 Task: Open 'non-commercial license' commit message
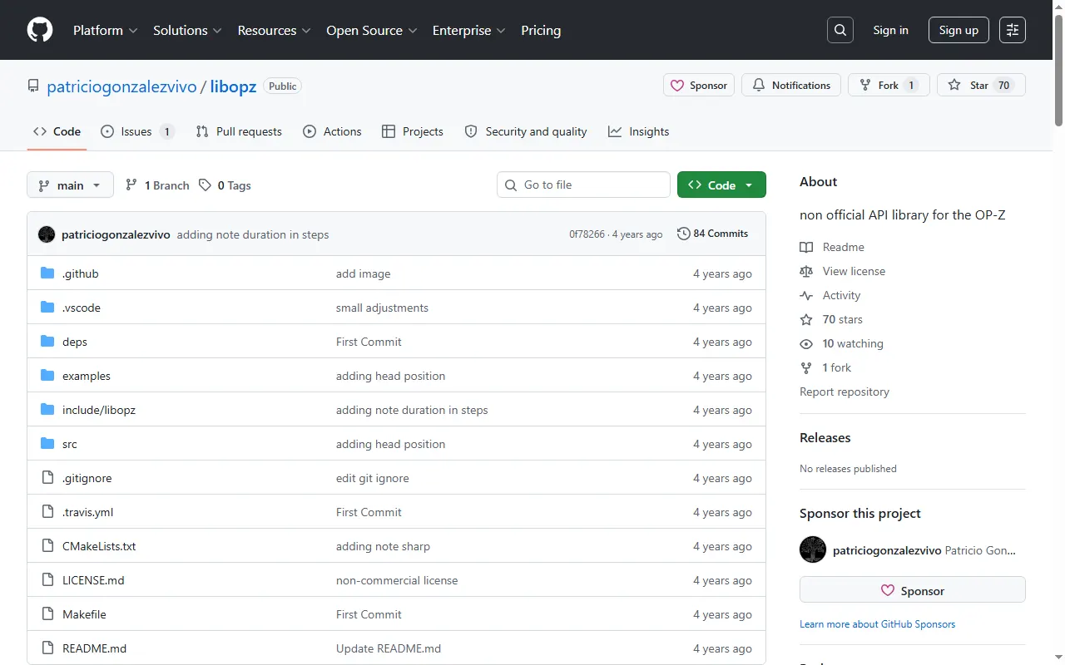(x=397, y=580)
